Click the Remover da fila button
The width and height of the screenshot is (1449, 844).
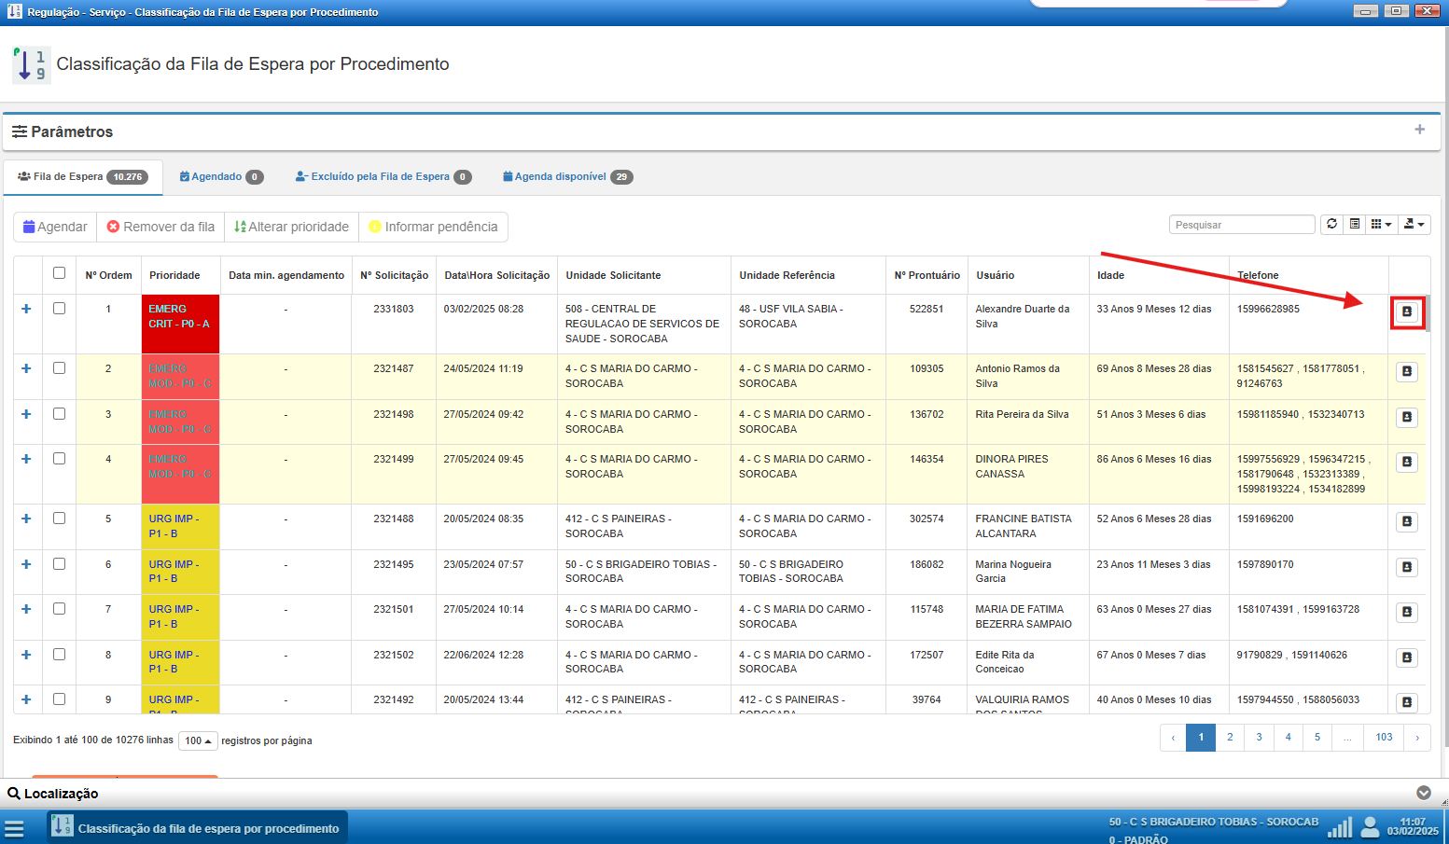tap(160, 227)
